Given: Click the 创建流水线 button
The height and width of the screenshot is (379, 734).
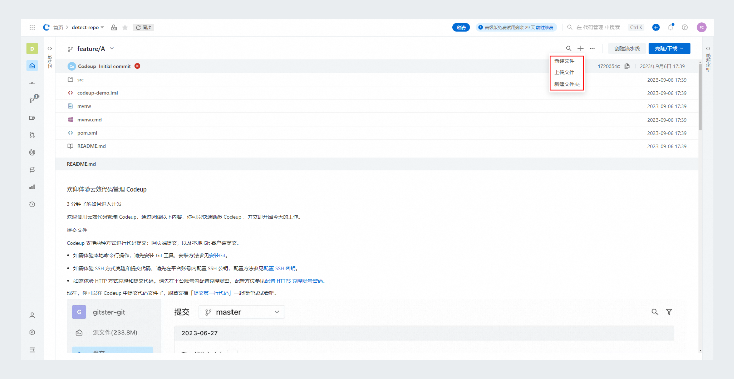Looking at the screenshot, I should (x=627, y=49).
